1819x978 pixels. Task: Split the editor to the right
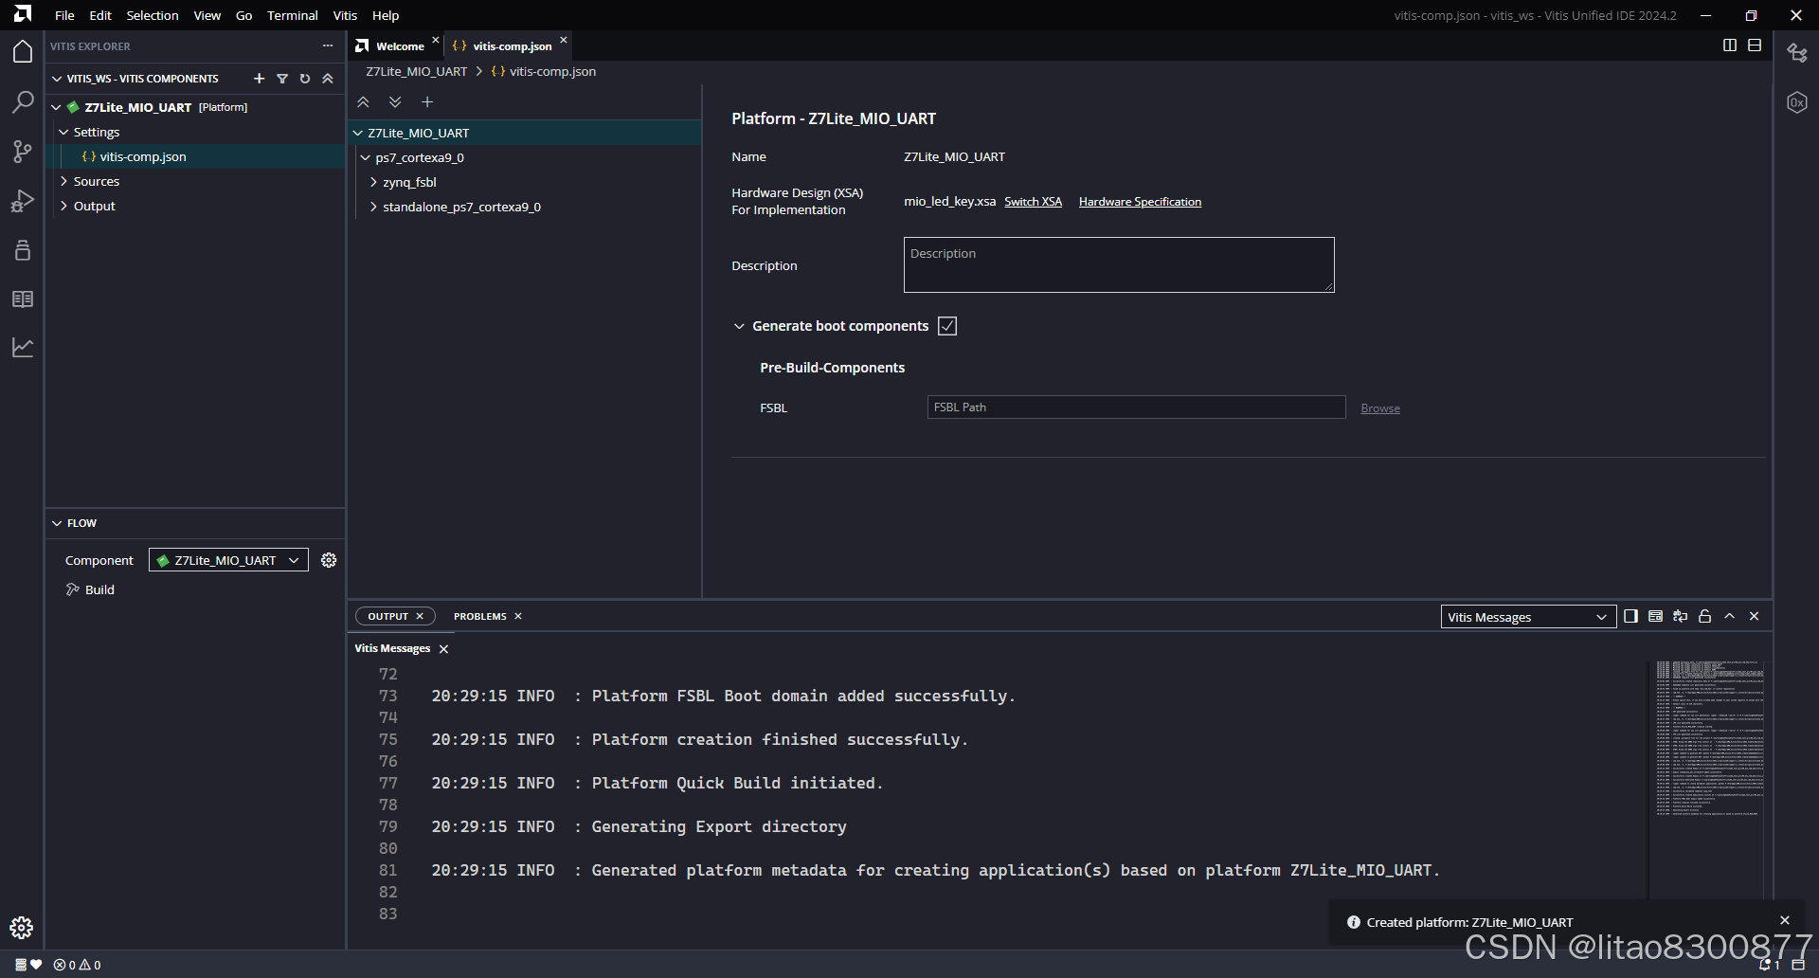pyautogui.click(x=1730, y=45)
